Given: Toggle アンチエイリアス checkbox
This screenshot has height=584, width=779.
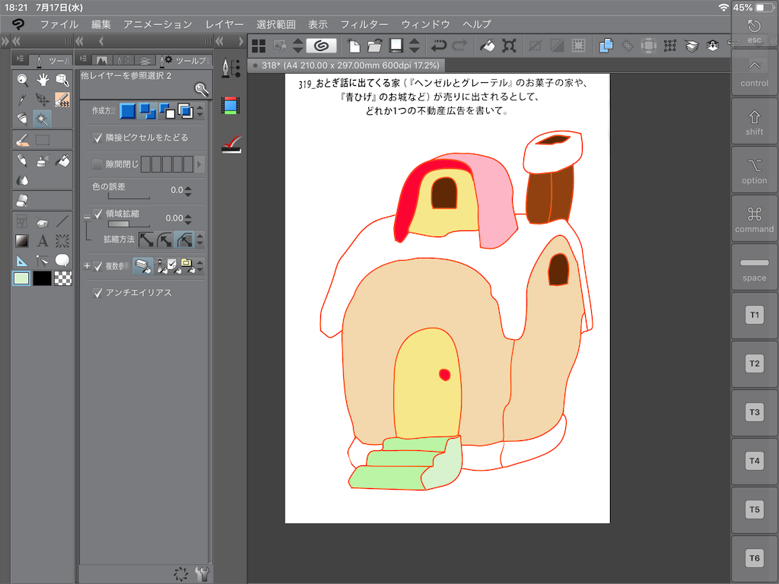Looking at the screenshot, I should pos(97,293).
